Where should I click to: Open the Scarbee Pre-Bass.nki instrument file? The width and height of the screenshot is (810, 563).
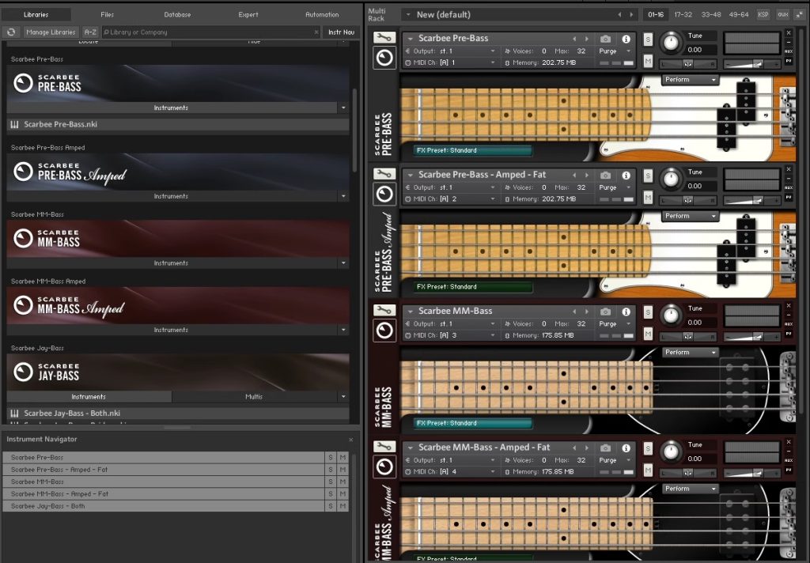pos(60,125)
